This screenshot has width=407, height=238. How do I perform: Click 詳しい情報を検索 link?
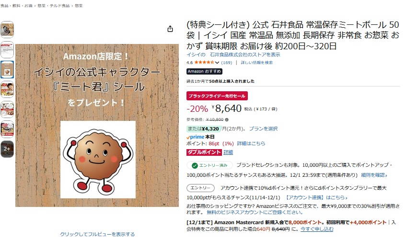[256, 63]
